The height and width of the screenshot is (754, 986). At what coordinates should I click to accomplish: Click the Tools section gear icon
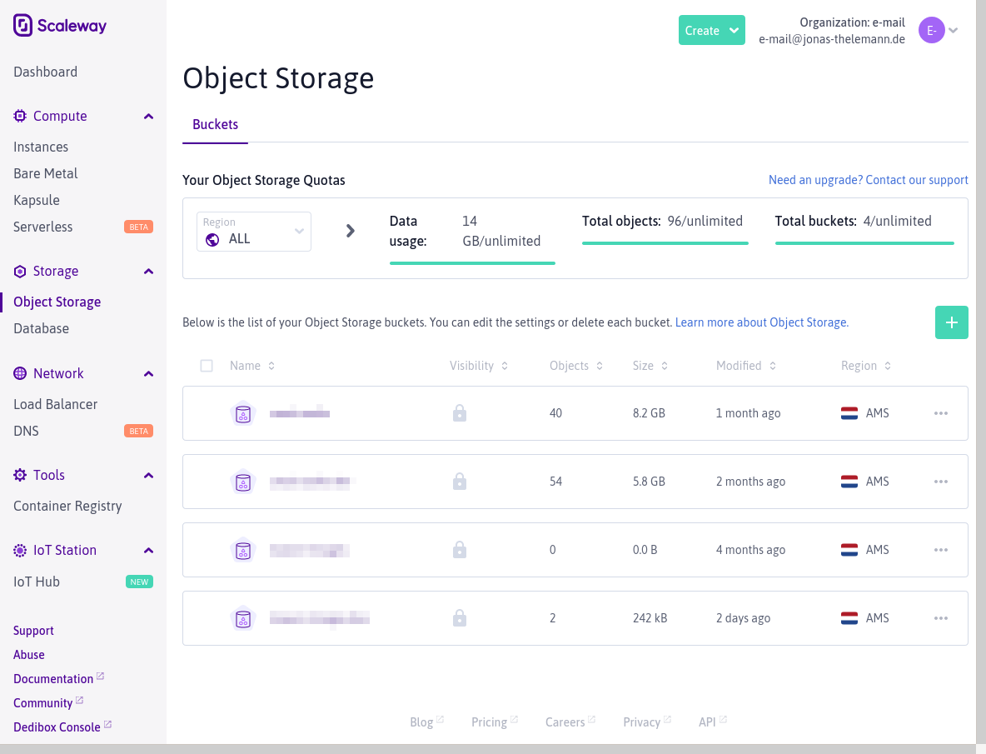(20, 475)
